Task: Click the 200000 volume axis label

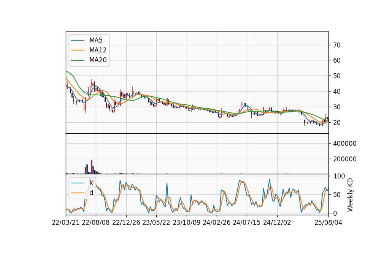Action: point(344,159)
